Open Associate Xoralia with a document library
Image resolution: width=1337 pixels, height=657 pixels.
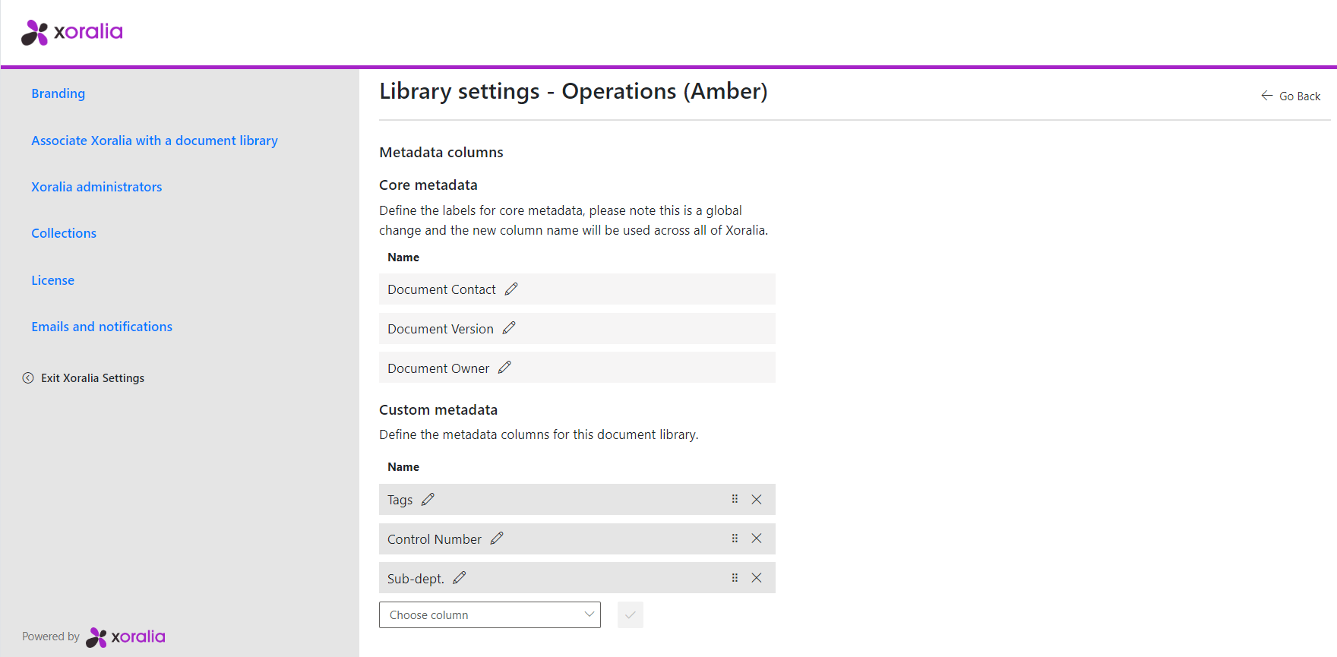154,141
